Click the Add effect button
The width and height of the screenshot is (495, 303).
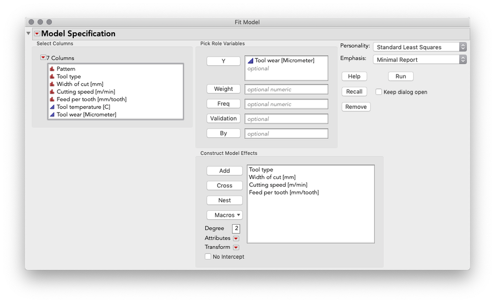pyautogui.click(x=224, y=171)
